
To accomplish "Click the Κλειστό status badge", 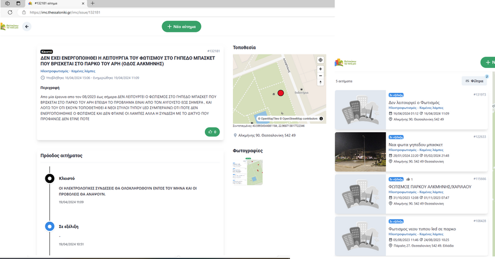I will (x=46, y=52).
